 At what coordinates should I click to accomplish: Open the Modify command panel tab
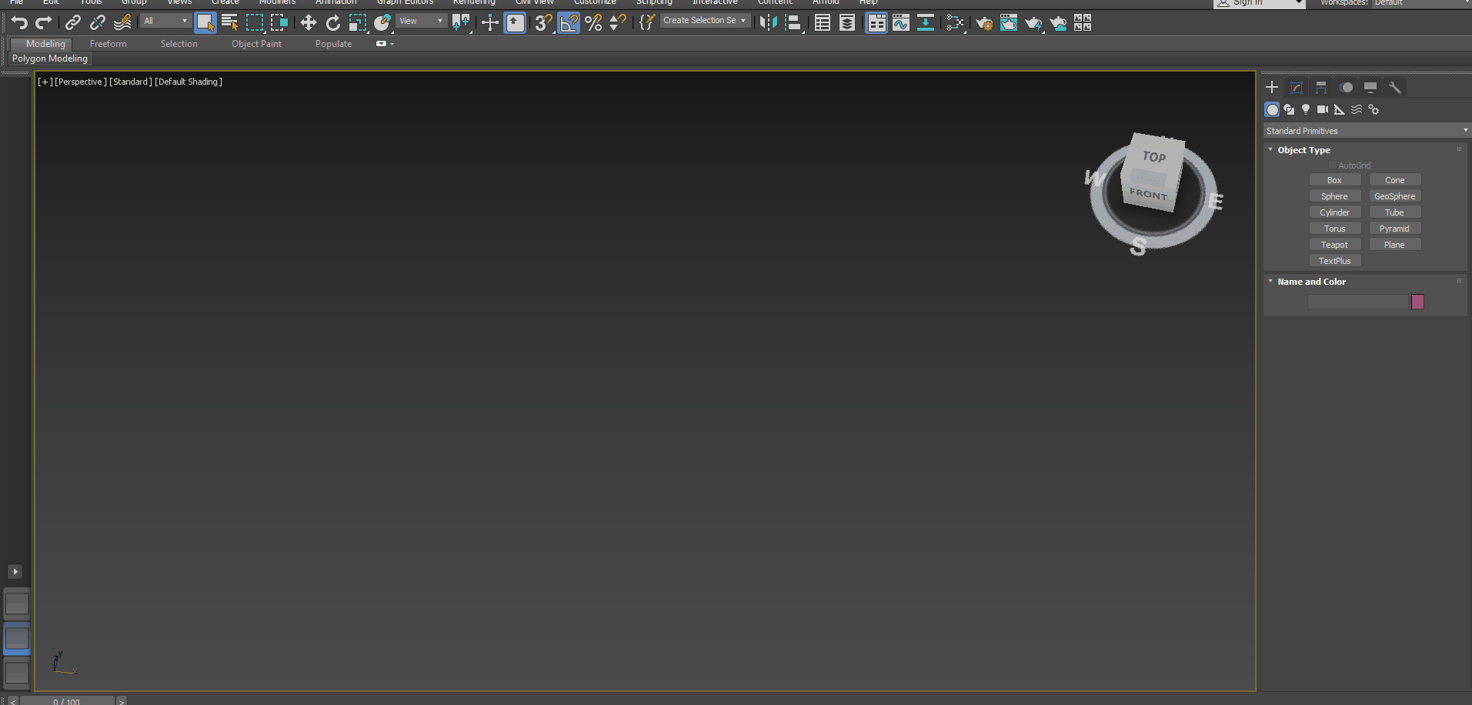point(1297,87)
